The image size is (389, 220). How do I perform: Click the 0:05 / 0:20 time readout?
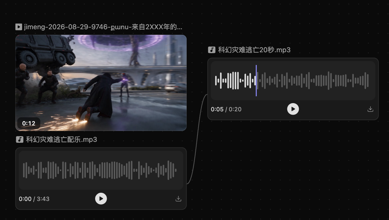[x=226, y=109]
